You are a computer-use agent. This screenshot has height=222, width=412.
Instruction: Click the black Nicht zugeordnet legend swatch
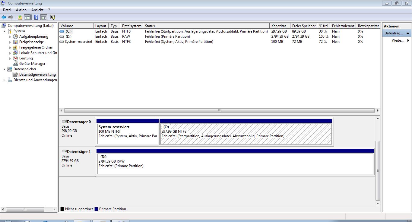tap(62, 209)
